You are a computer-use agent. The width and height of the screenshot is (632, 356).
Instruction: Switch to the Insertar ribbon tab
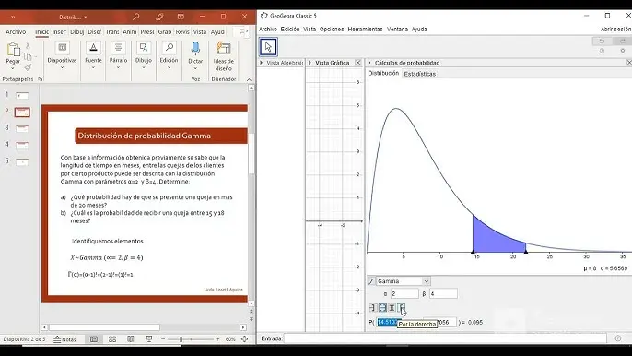59,32
